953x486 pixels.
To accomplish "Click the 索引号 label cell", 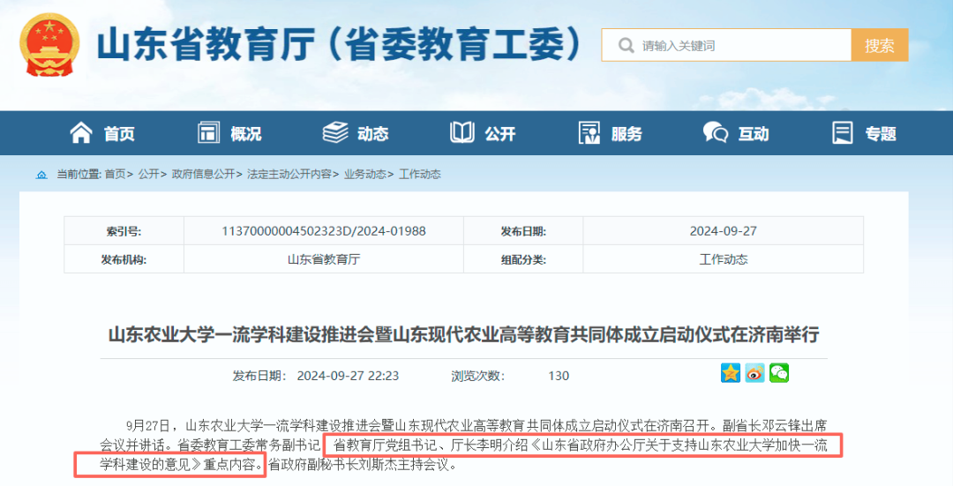I will [124, 231].
